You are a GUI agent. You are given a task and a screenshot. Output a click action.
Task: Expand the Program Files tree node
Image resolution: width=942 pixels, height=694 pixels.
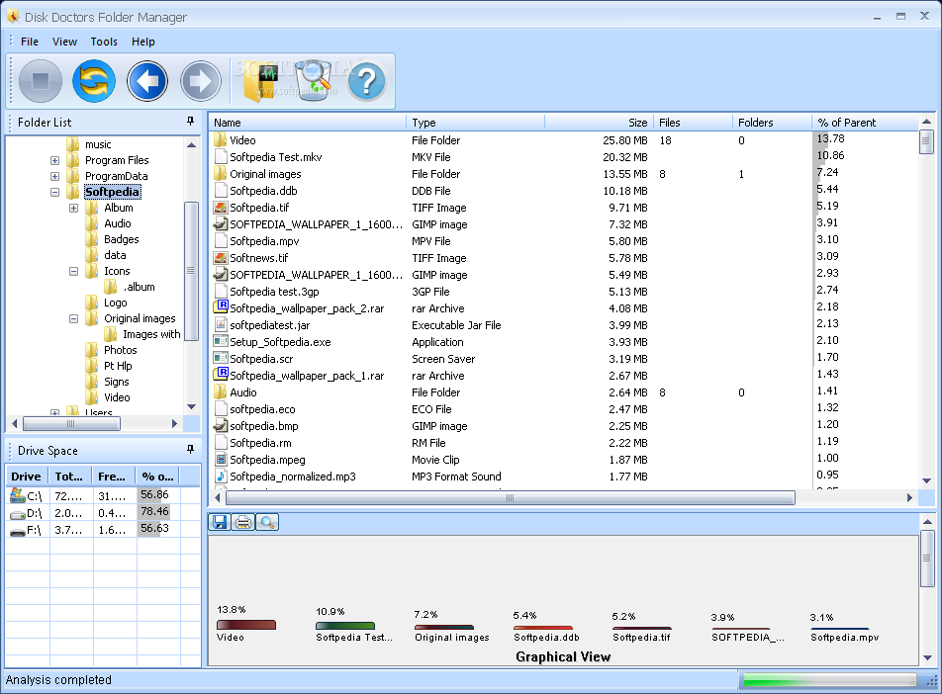click(x=54, y=160)
